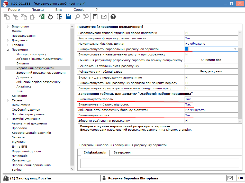
Task: Select Переміщення працівників tree item
Action: [x=31, y=165]
